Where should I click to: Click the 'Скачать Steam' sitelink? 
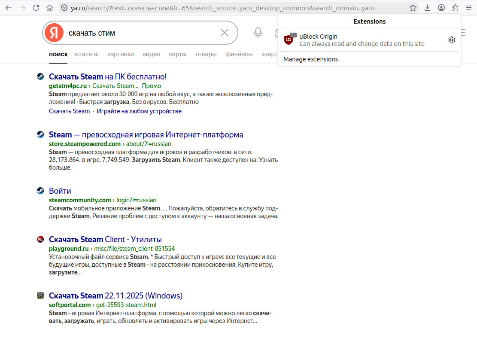(x=70, y=111)
